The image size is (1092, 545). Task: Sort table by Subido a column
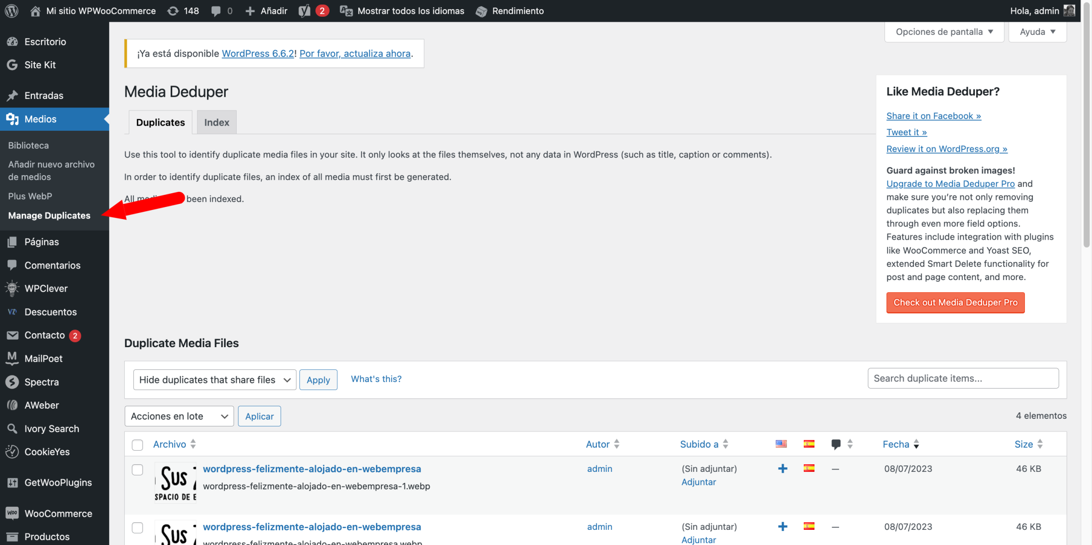(x=704, y=445)
